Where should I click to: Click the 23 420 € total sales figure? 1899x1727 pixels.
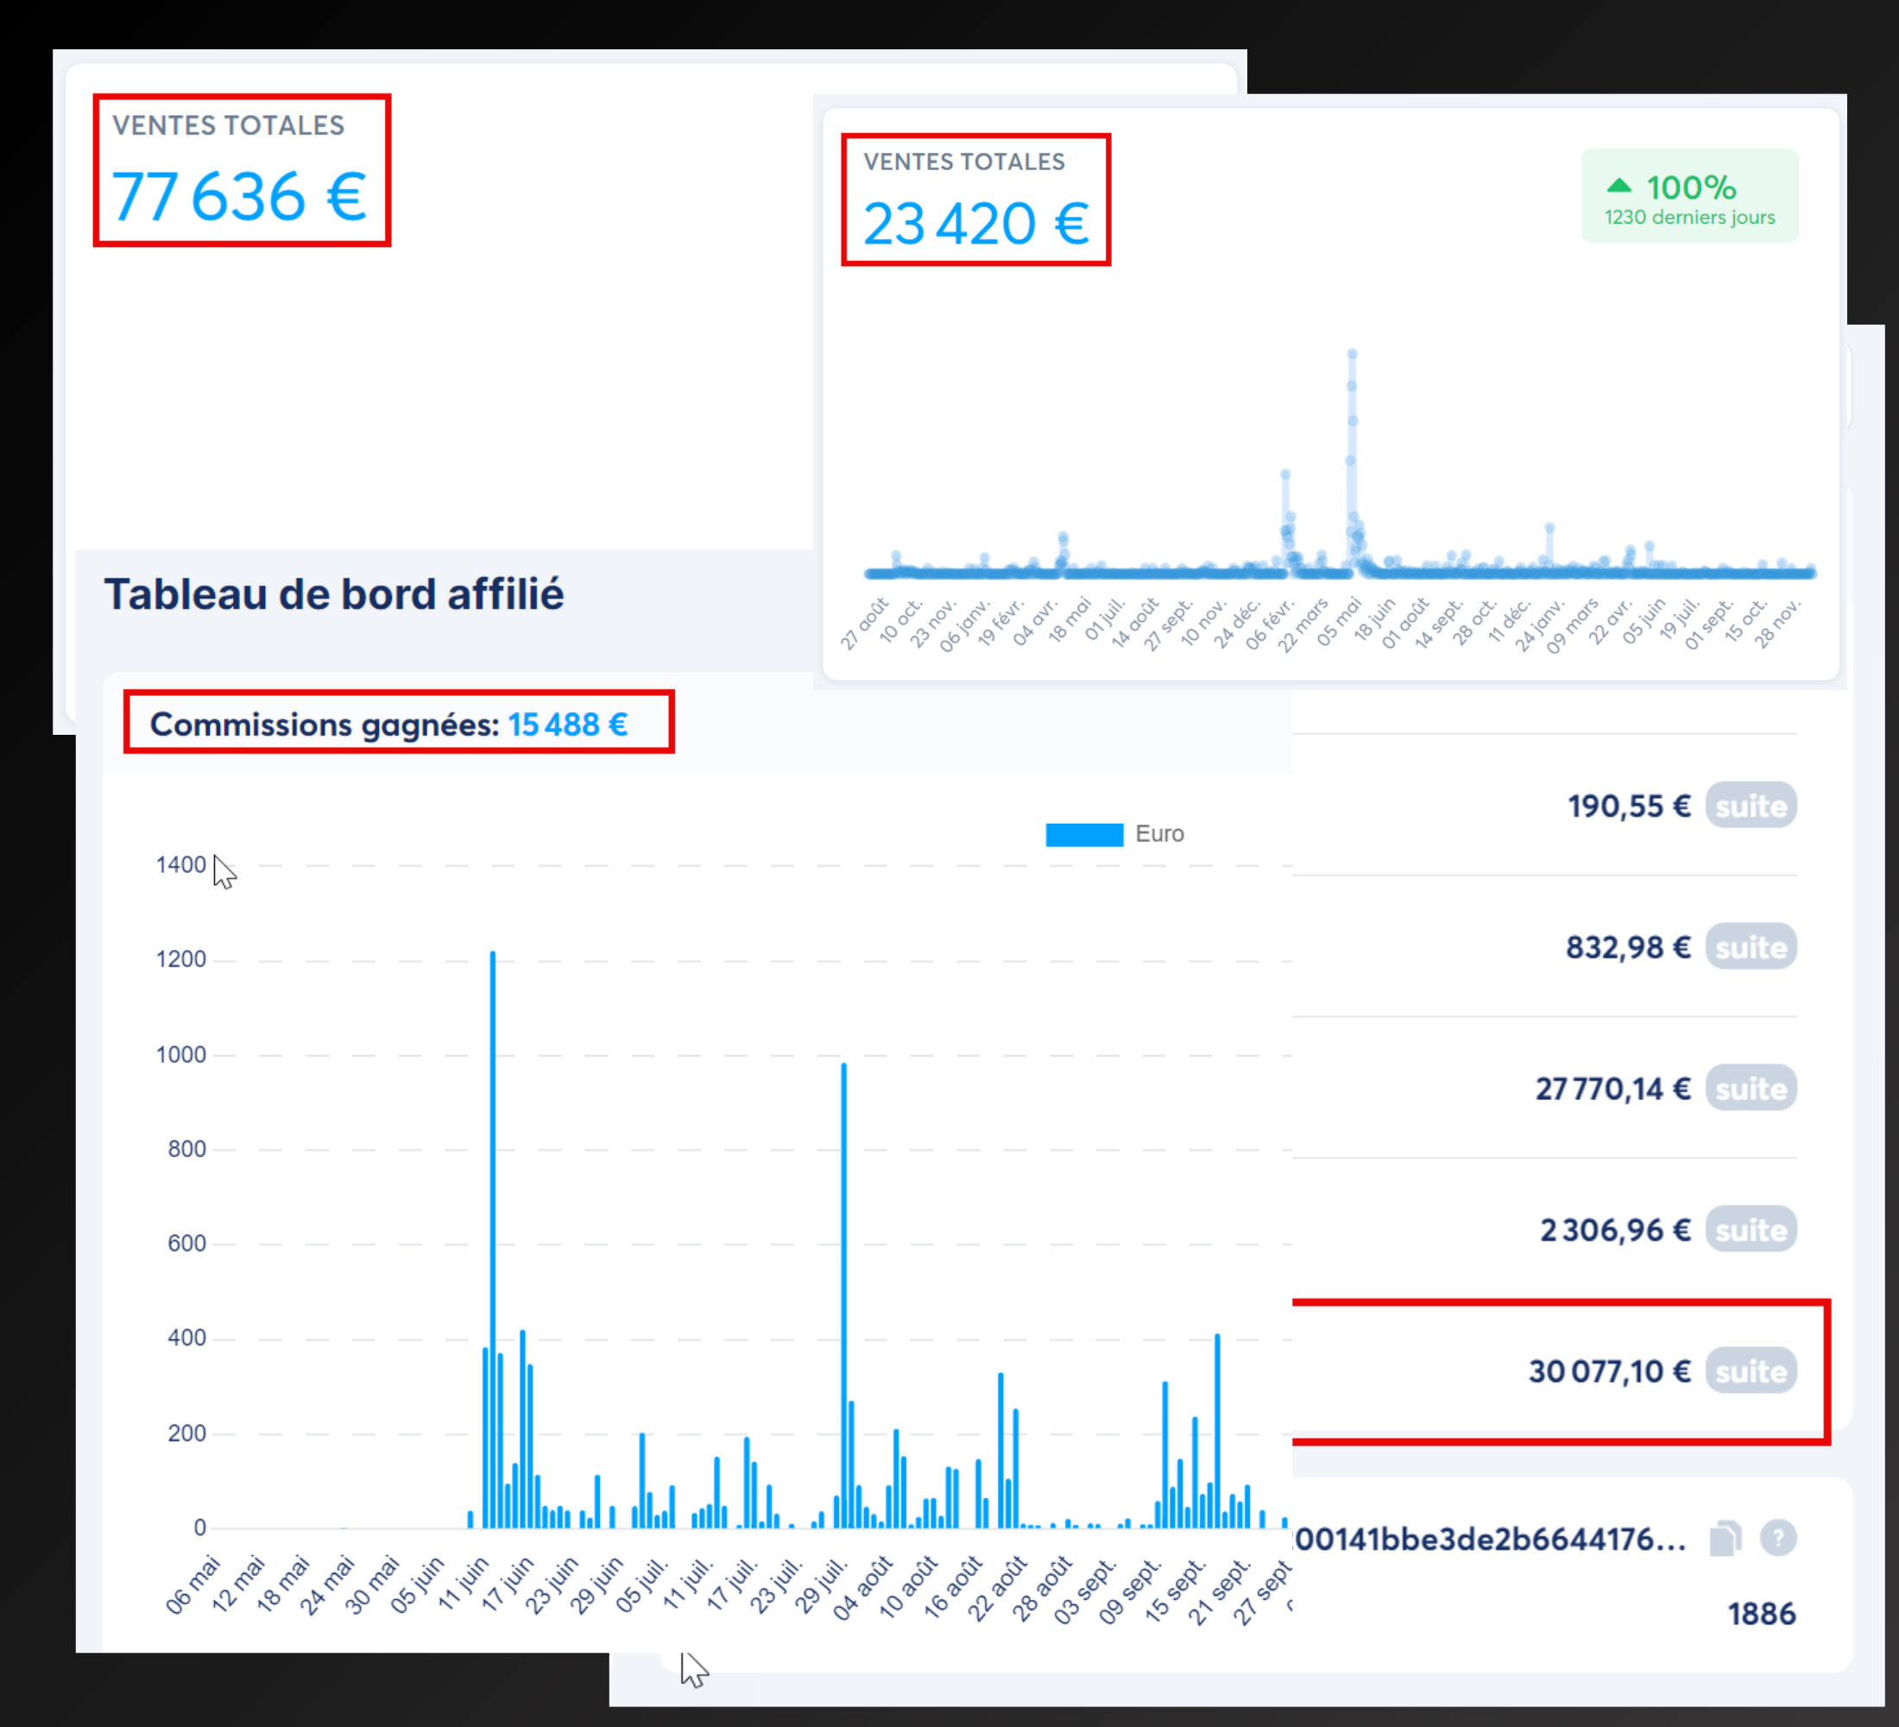[x=976, y=225]
